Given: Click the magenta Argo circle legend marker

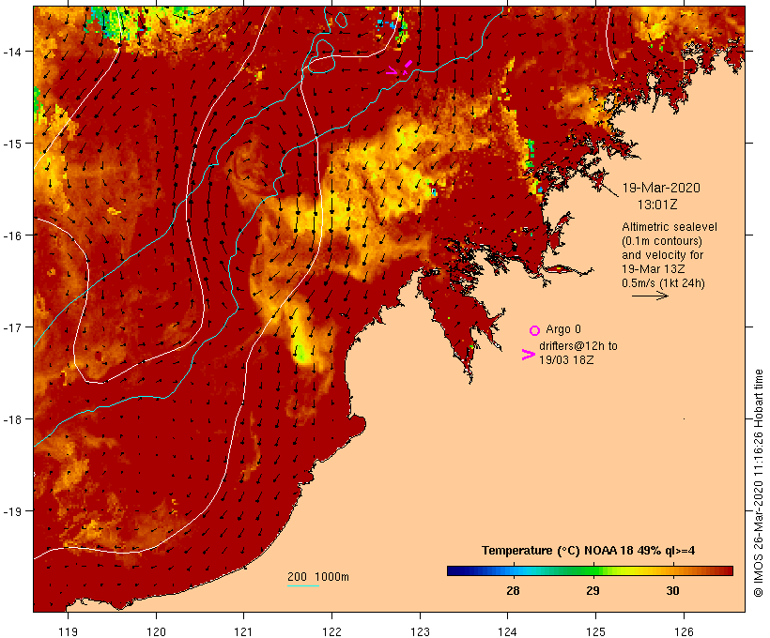Looking at the screenshot, I should click(535, 330).
